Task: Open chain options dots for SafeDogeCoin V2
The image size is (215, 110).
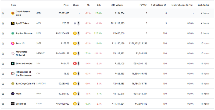Action: 78,84
